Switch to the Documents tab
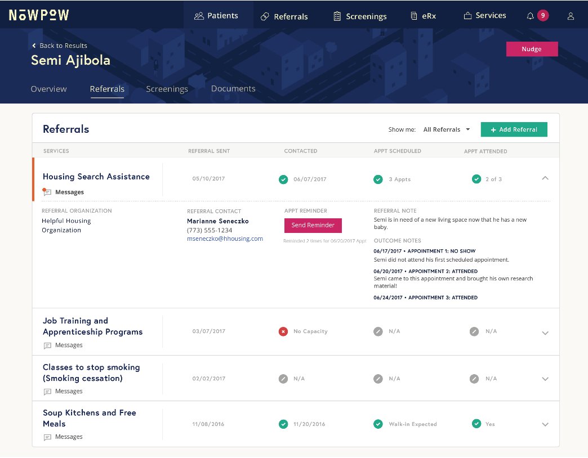The width and height of the screenshot is (588, 458). tap(233, 89)
